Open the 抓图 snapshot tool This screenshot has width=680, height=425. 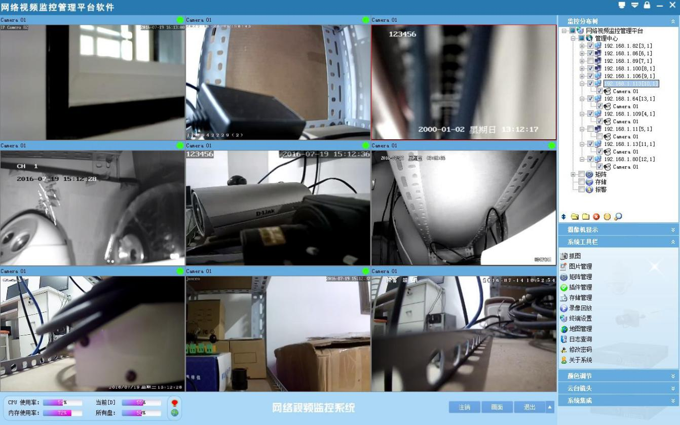tap(575, 256)
